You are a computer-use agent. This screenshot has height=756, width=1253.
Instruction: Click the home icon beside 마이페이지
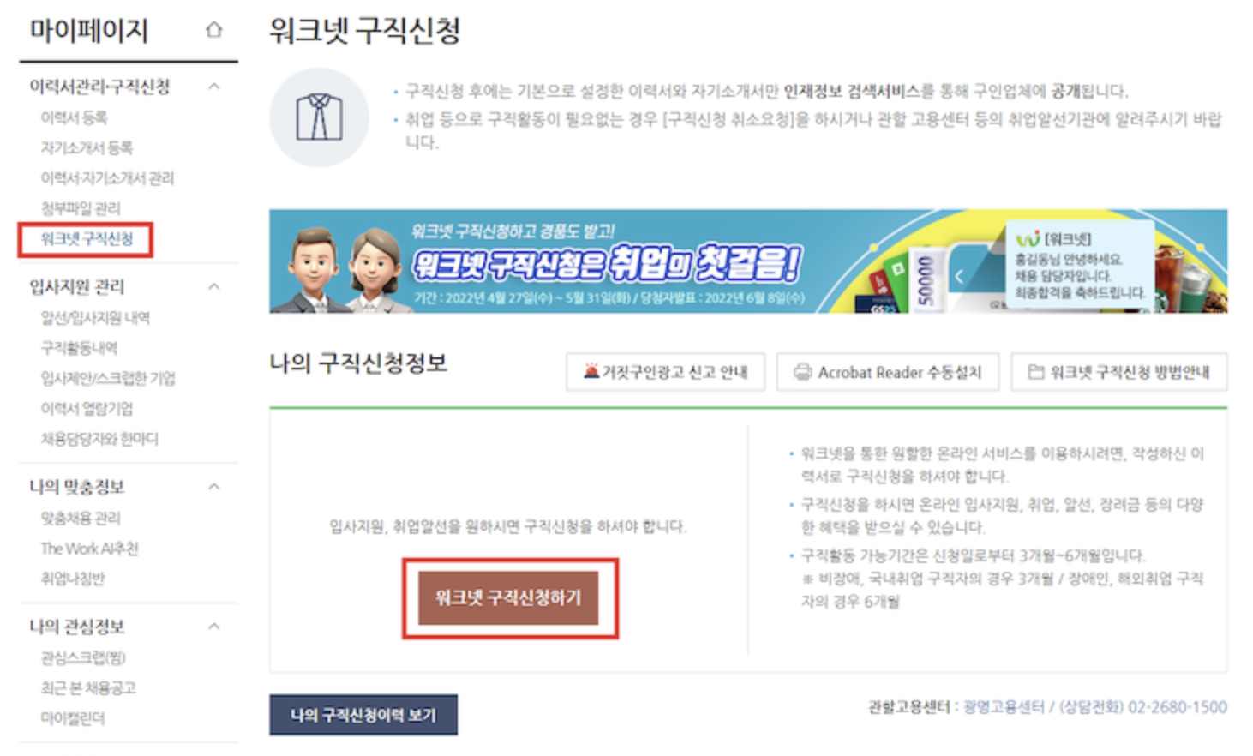(213, 30)
